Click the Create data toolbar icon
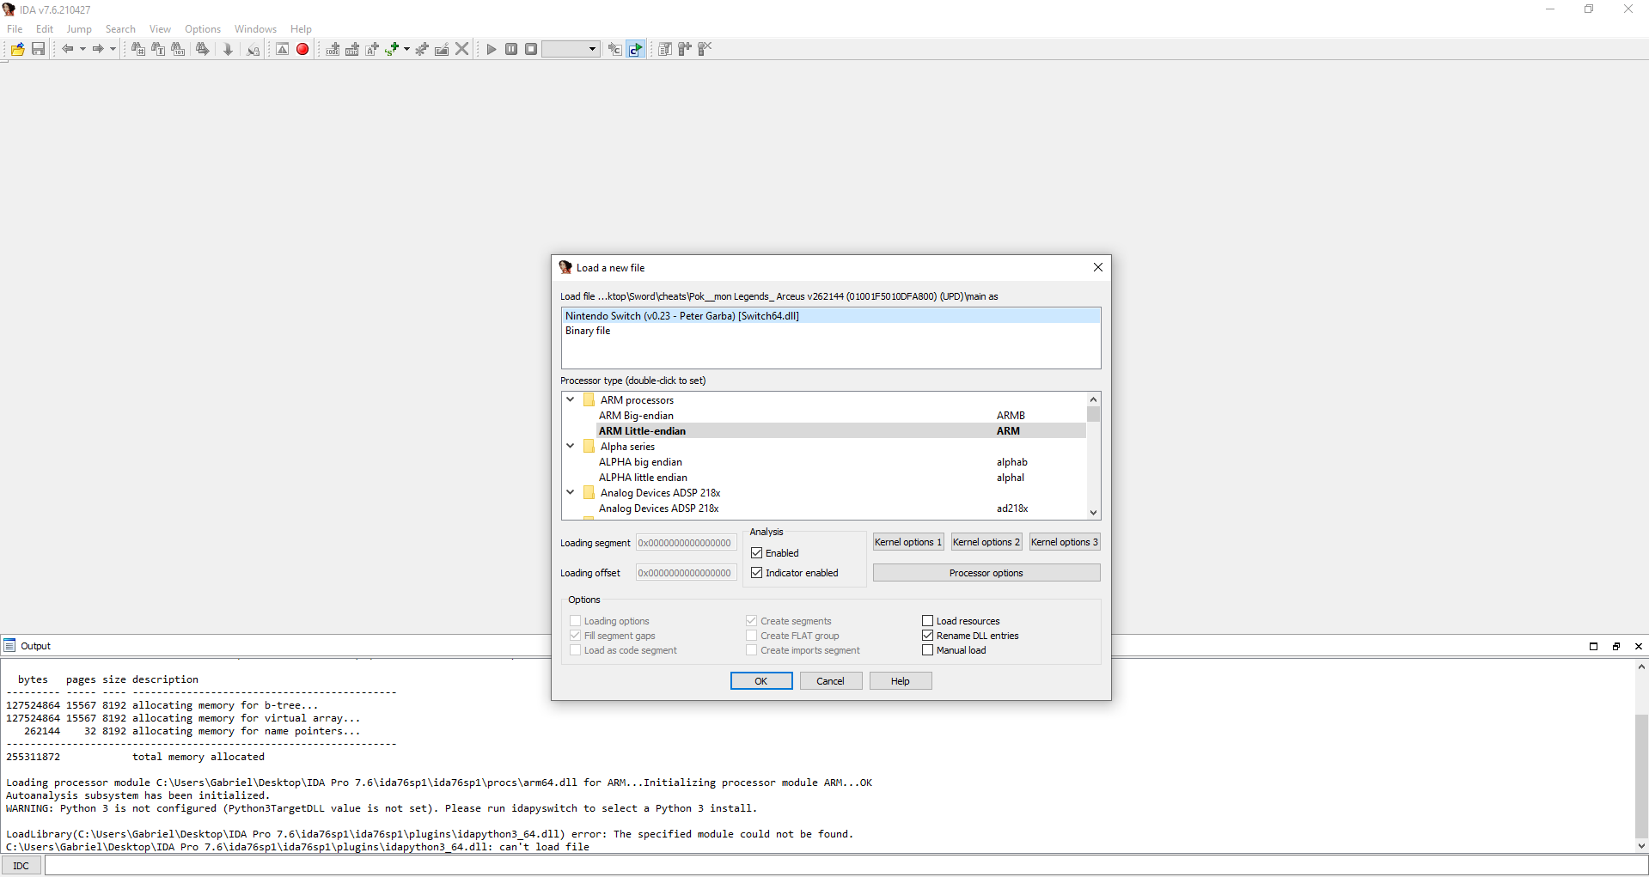The width and height of the screenshot is (1649, 877). (x=352, y=49)
